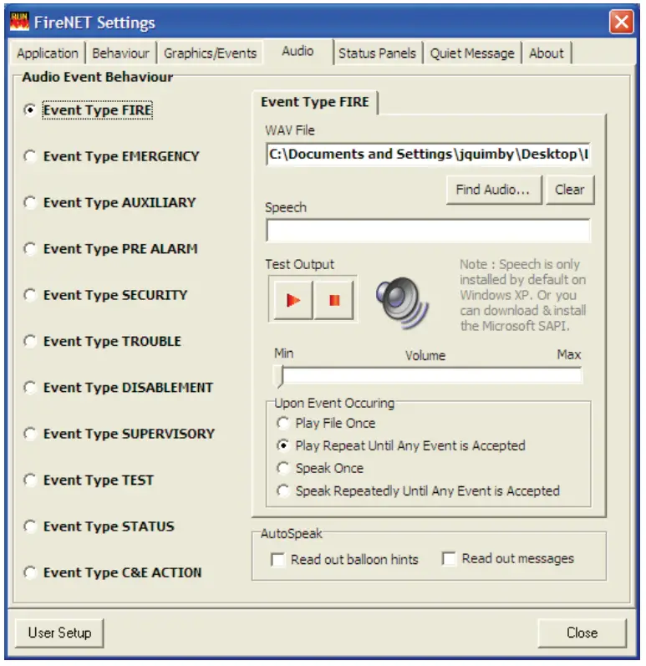
Task: Open the About tab
Action: [x=547, y=53]
